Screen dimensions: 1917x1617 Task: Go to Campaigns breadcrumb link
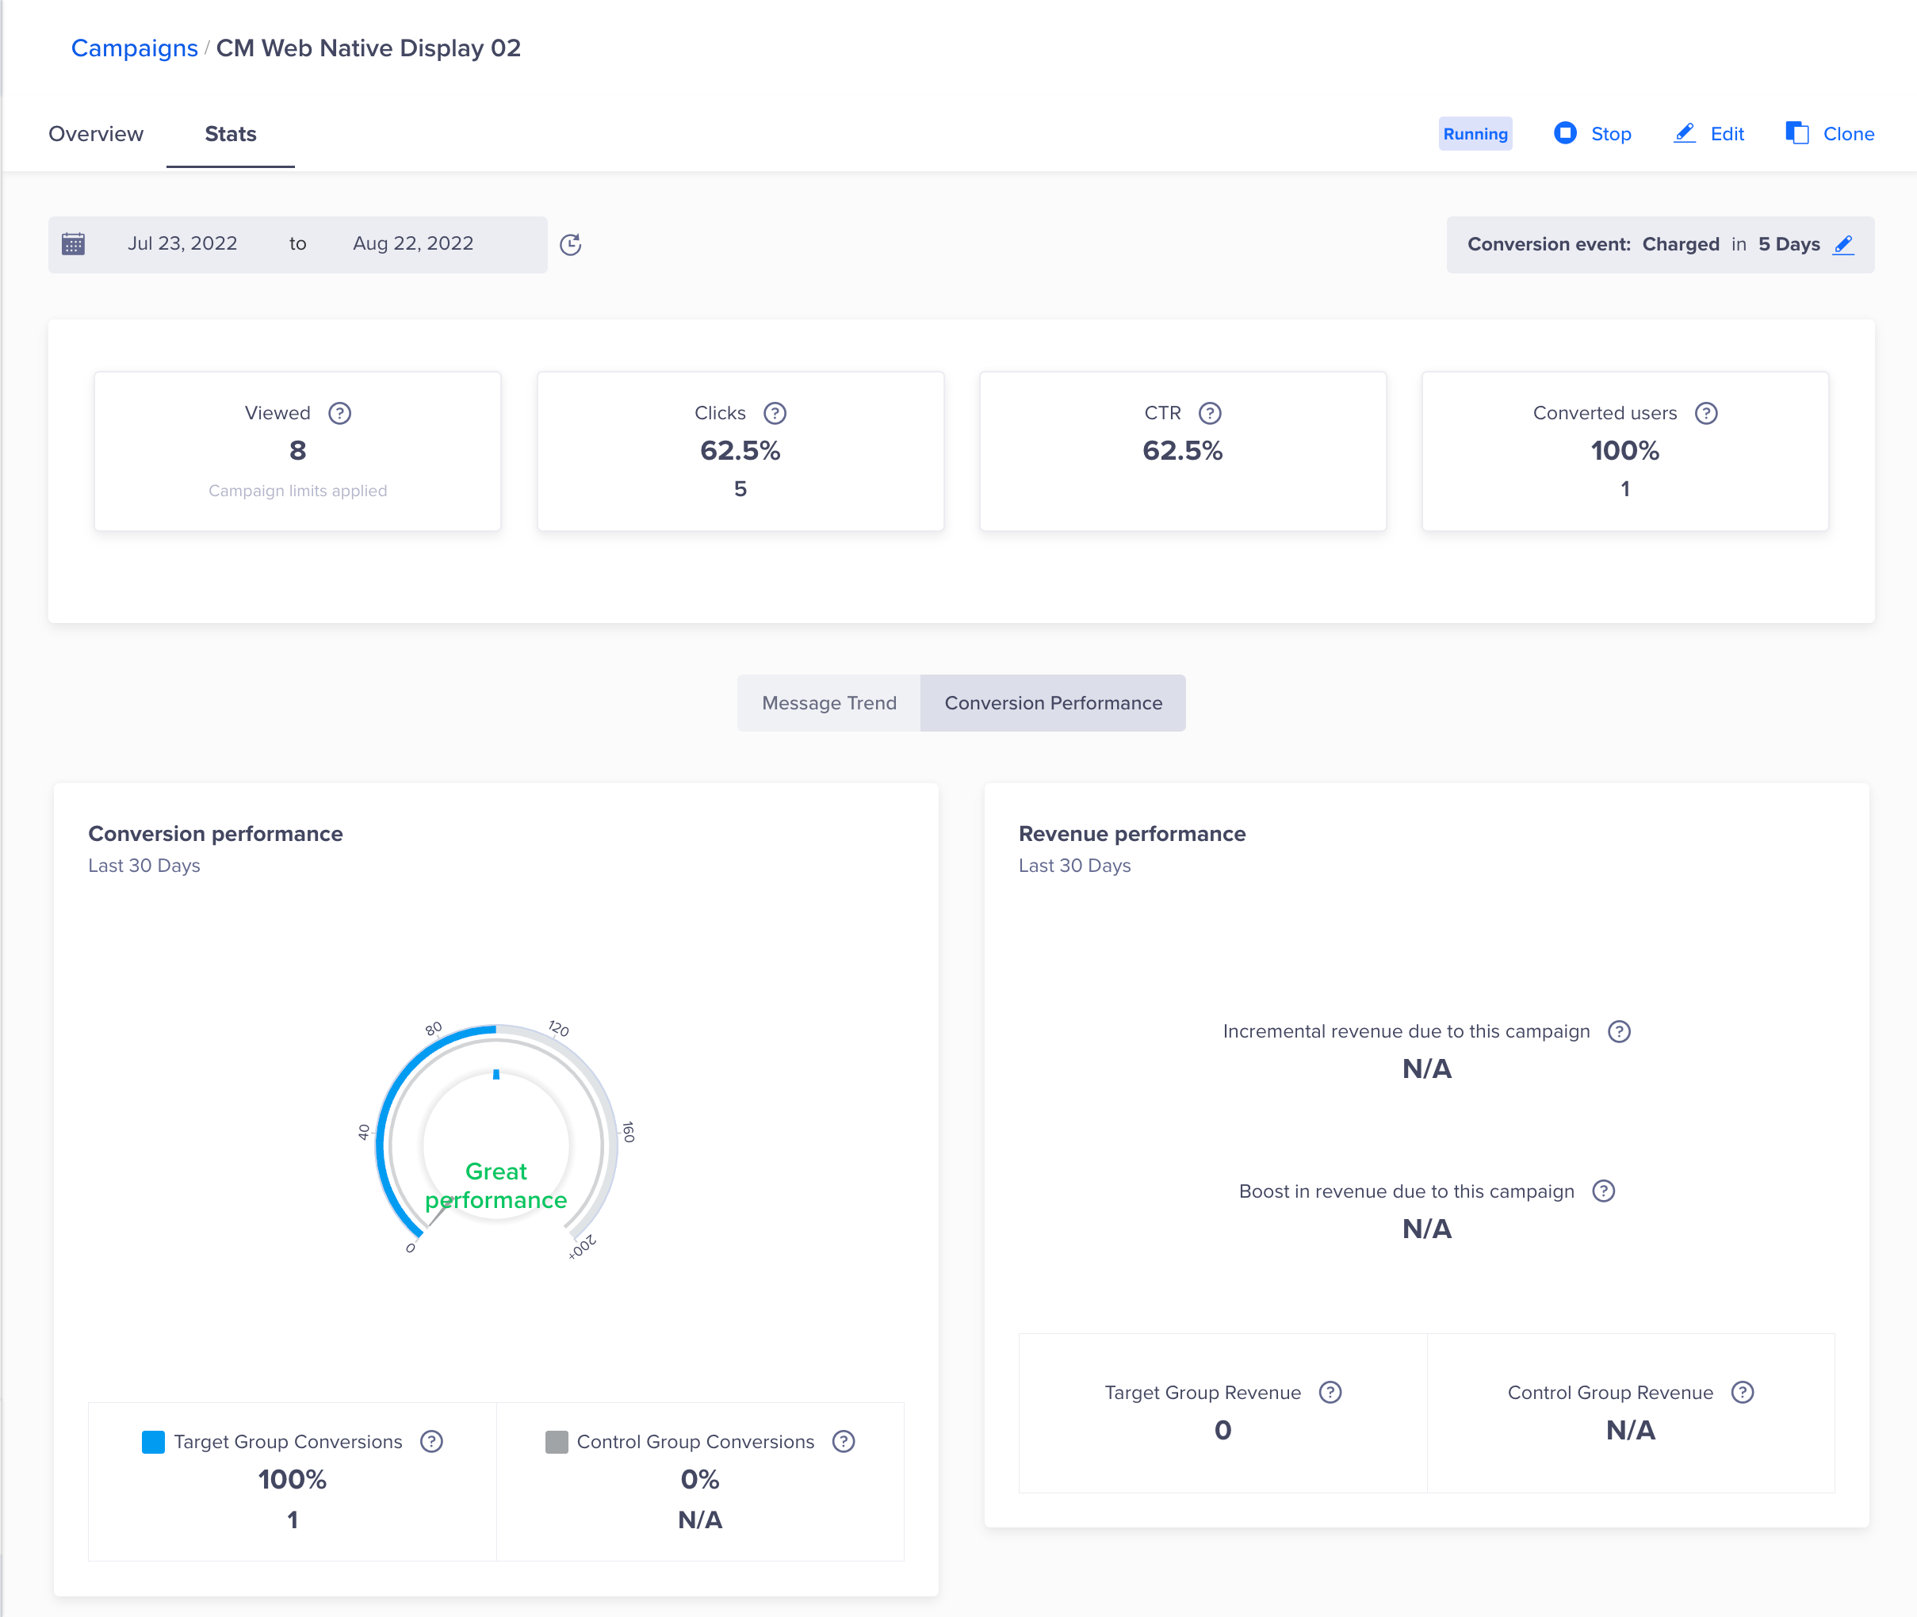(134, 48)
